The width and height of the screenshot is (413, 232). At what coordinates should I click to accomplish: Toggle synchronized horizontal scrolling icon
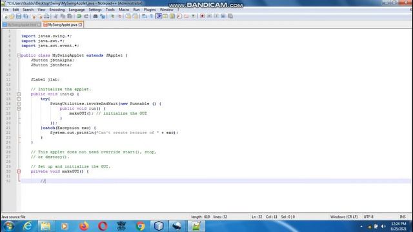[135, 16]
